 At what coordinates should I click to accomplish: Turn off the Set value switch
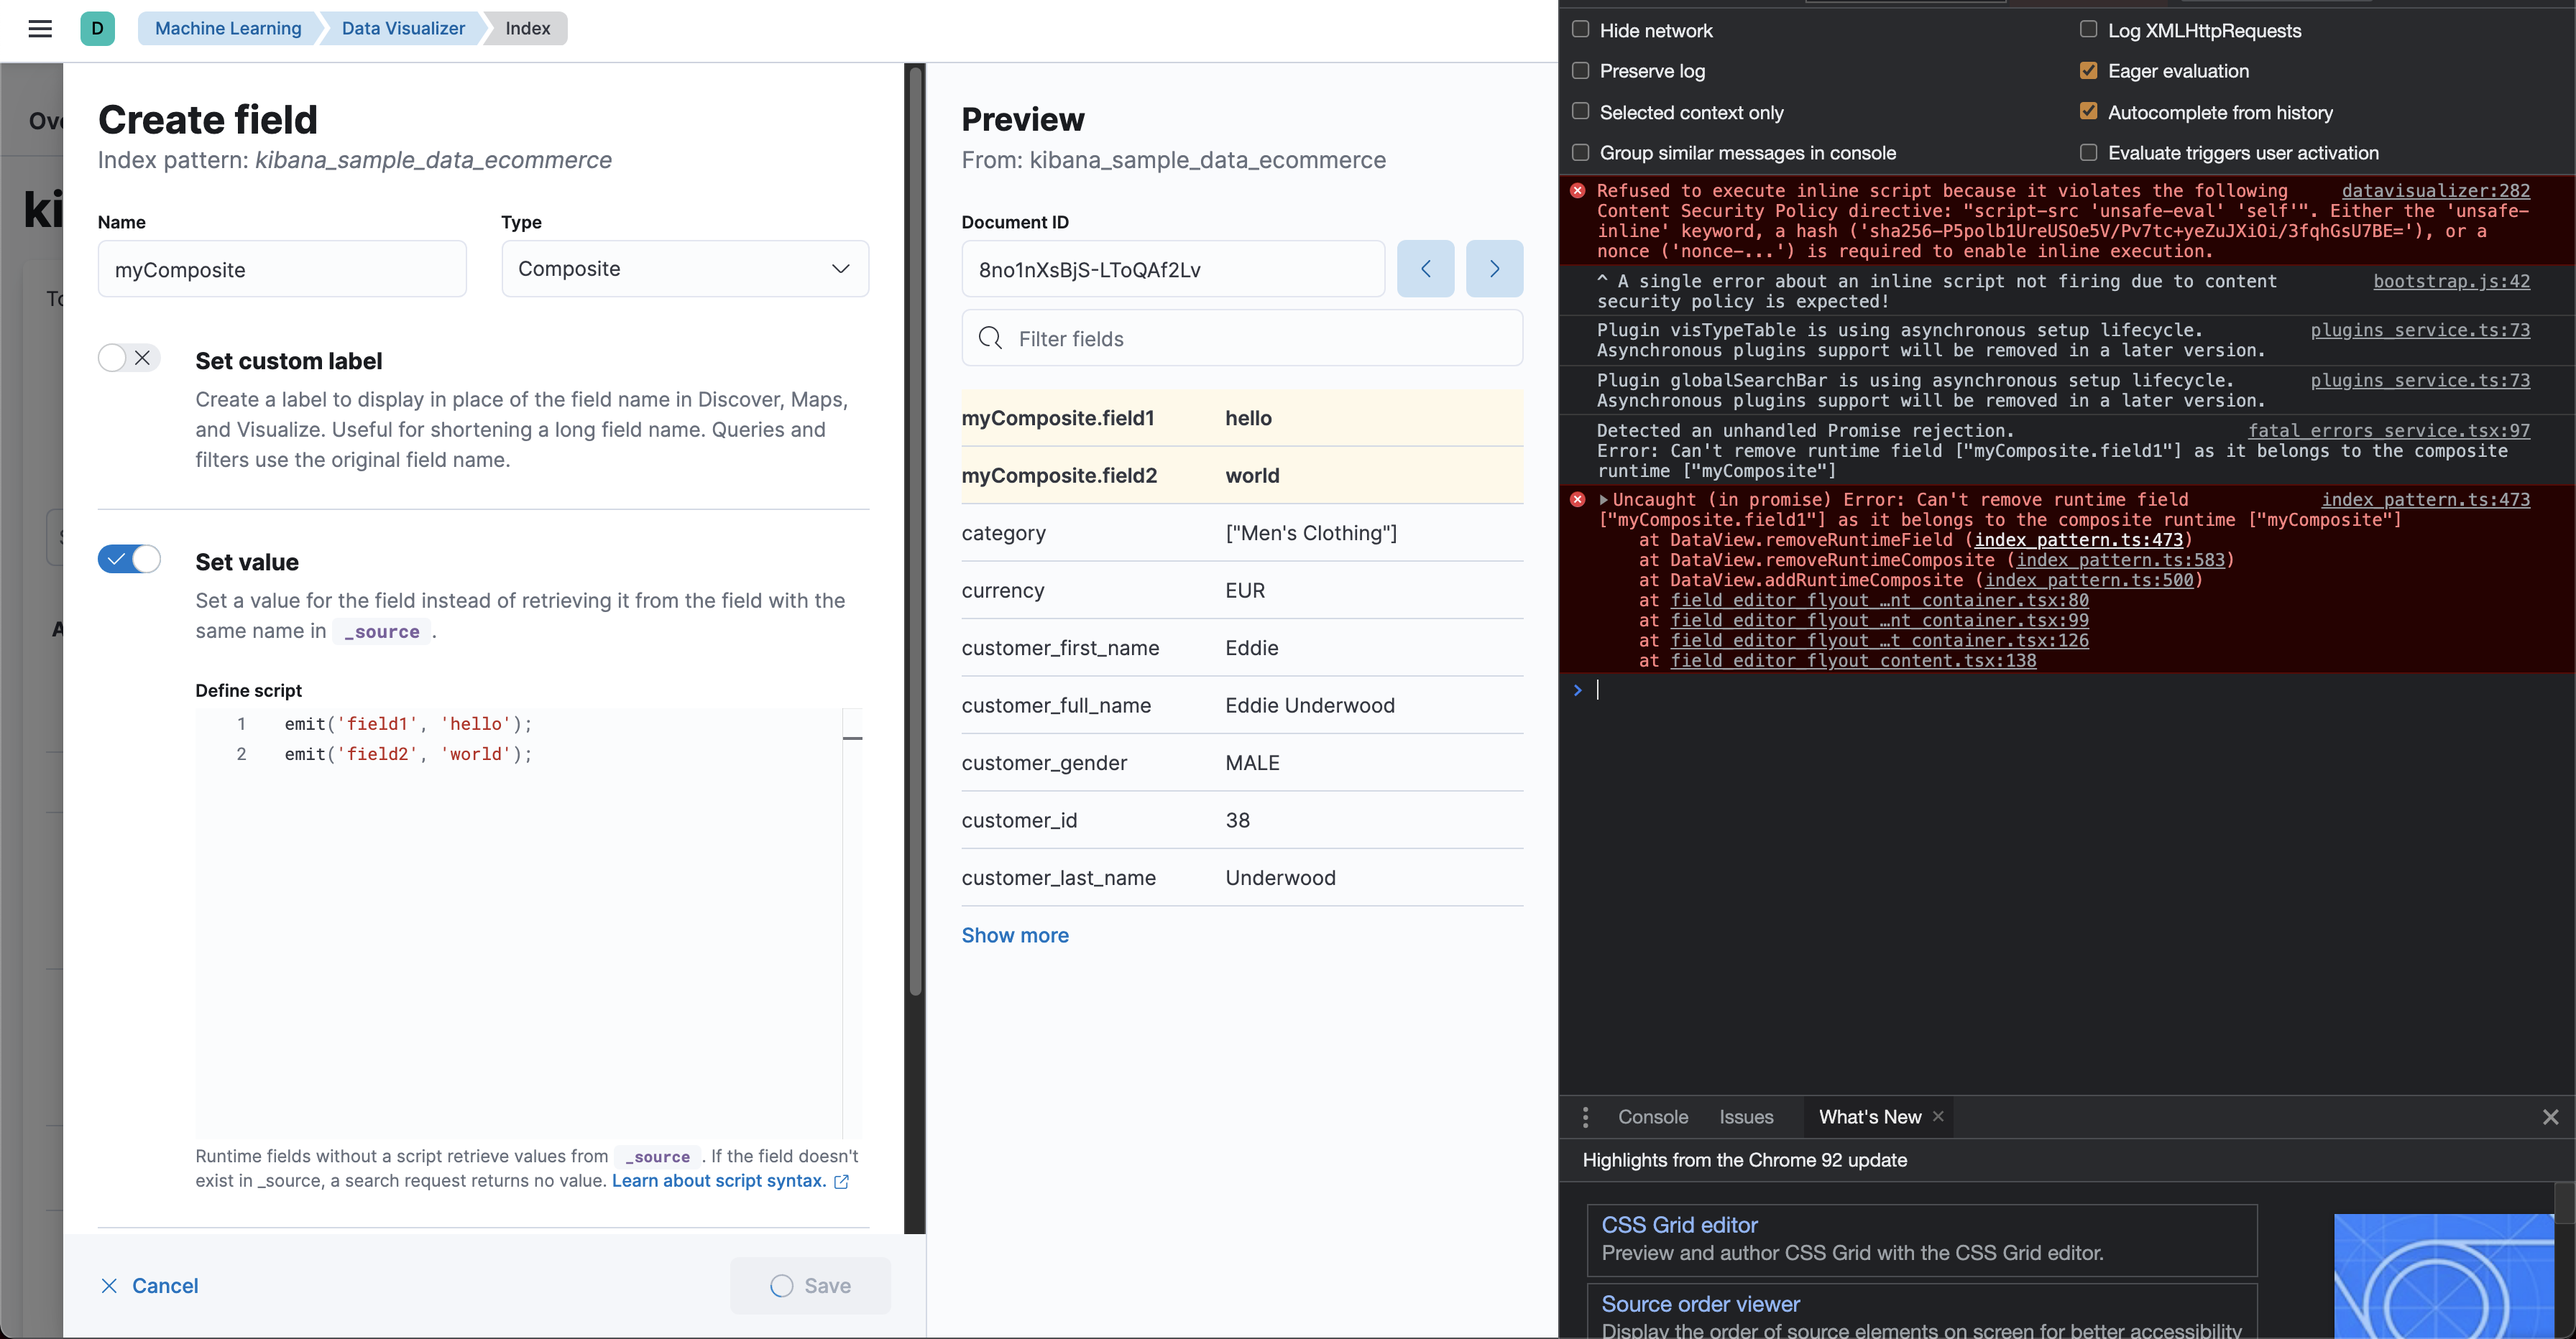(x=129, y=559)
